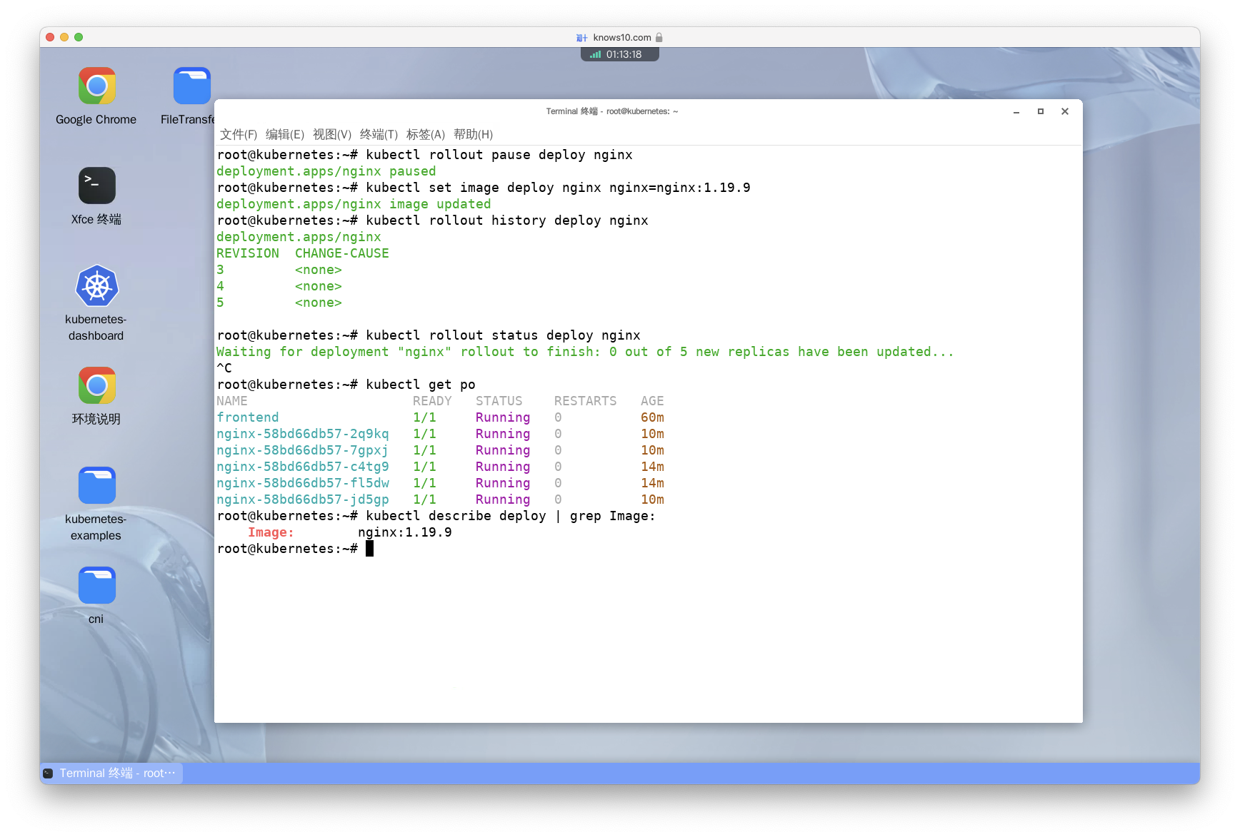Open the kubernetes-examples folder icon
Screen dimensions: 1240x837
96,486
